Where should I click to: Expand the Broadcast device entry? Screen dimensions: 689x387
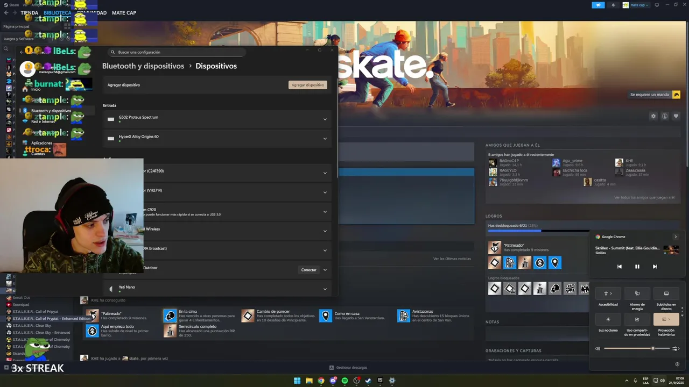[x=325, y=250]
